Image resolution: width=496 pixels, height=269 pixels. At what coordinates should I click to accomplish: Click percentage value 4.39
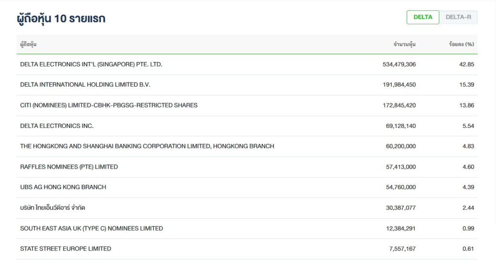(468, 187)
